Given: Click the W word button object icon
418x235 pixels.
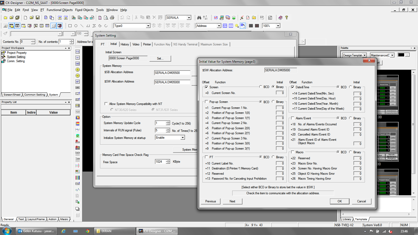Looking at the screenshot, I should (x=78, y=58).
